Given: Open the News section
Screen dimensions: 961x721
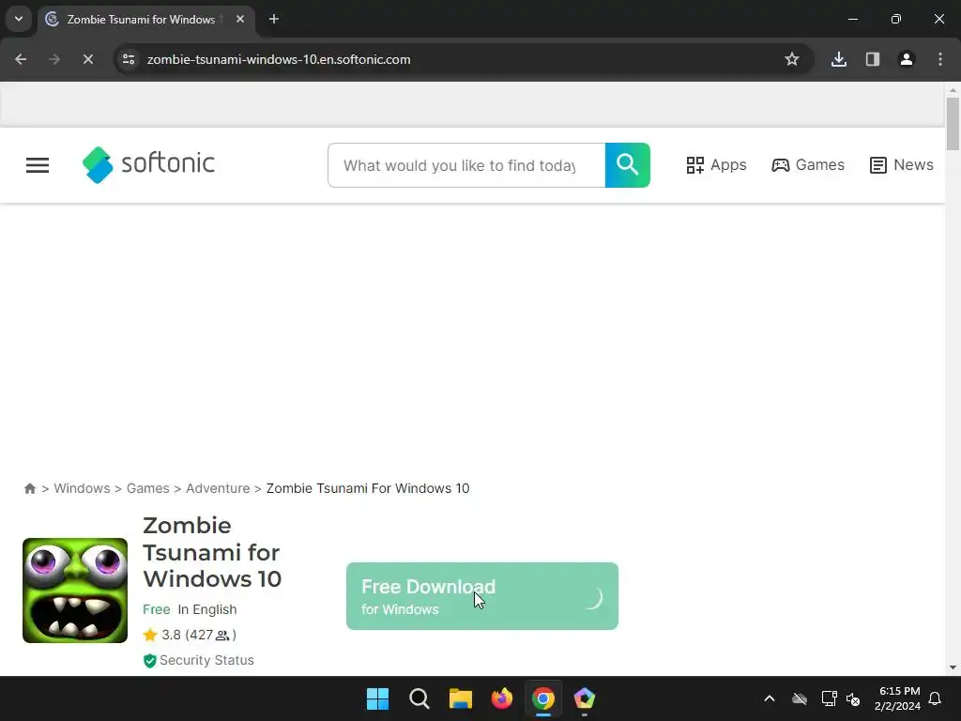Looking at the screenshot, I should pos(901,165).
